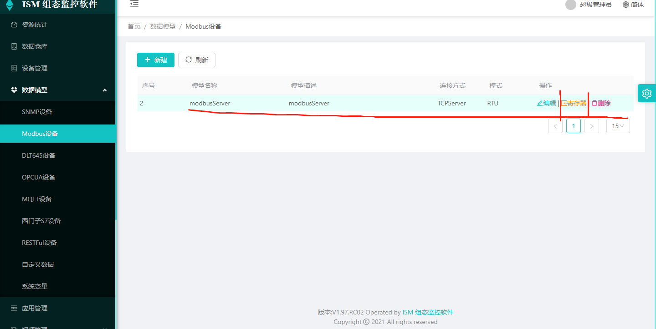Open the 15 per page dropdown
656x329 pixels.
[x=618, y=126]
